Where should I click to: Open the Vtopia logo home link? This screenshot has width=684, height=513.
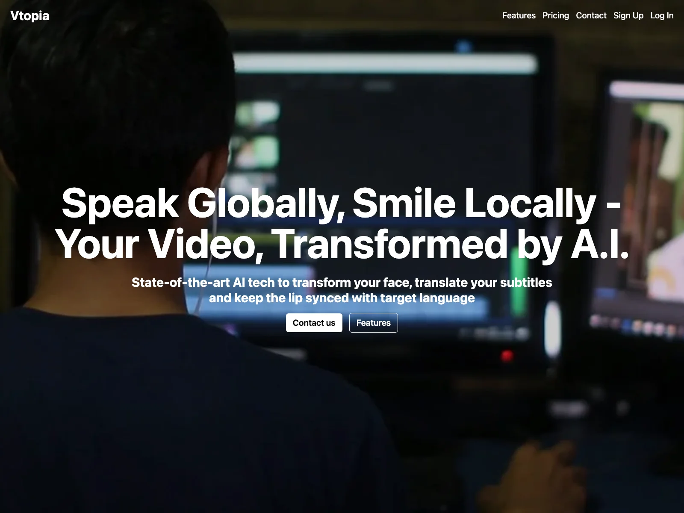[x=29, y=16]
